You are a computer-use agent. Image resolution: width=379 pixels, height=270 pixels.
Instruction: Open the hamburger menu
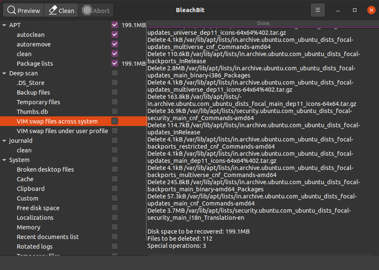(x=318, y=10)
